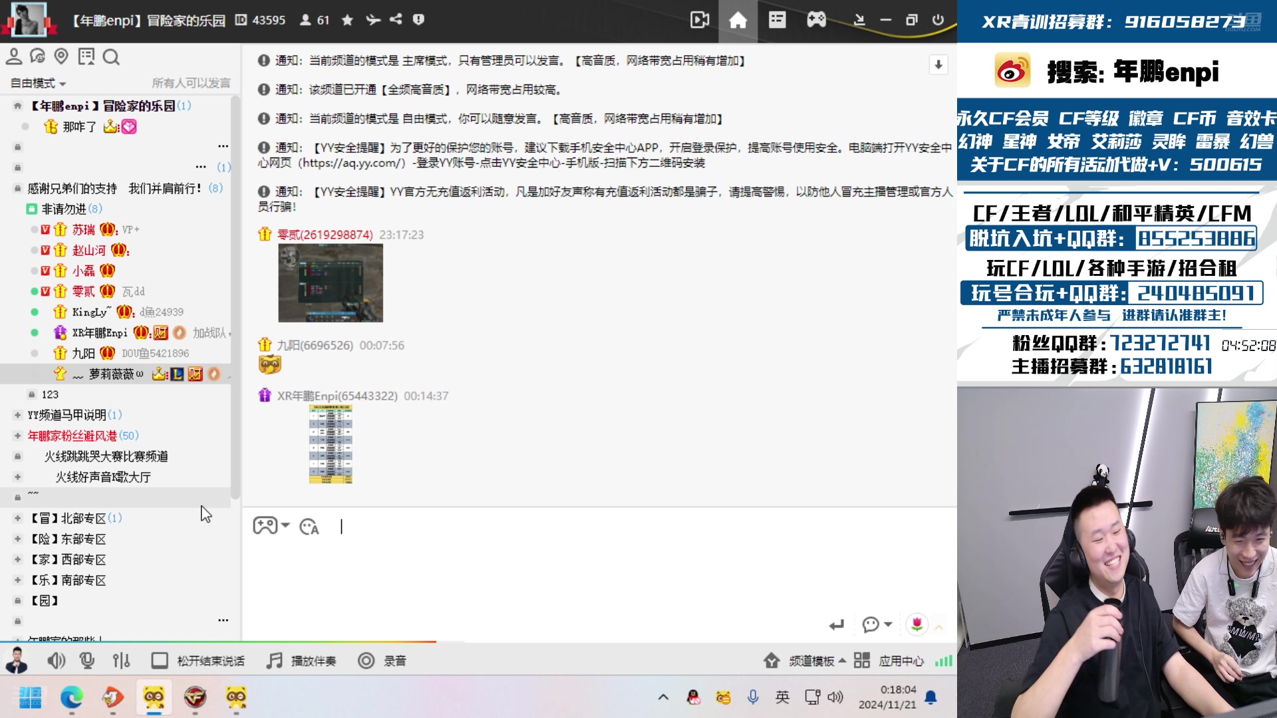Select the 火线跳跳哭大赛比赛频道 channel
1277x718 pixels.
coord(106,456)
